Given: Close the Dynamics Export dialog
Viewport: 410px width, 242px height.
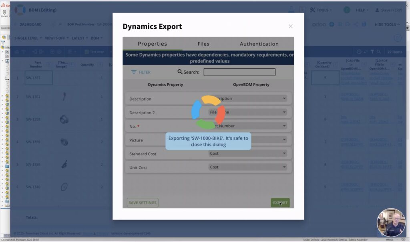Looking at the screenshot, I should (291, 26).
